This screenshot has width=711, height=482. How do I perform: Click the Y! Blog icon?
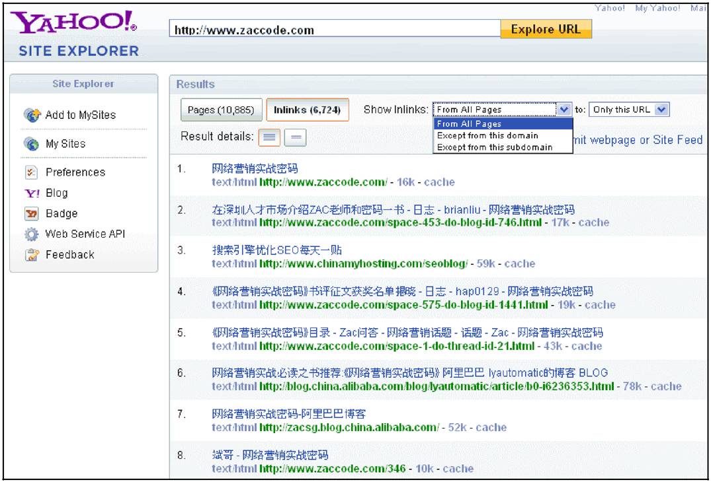(x=32, y=193)
